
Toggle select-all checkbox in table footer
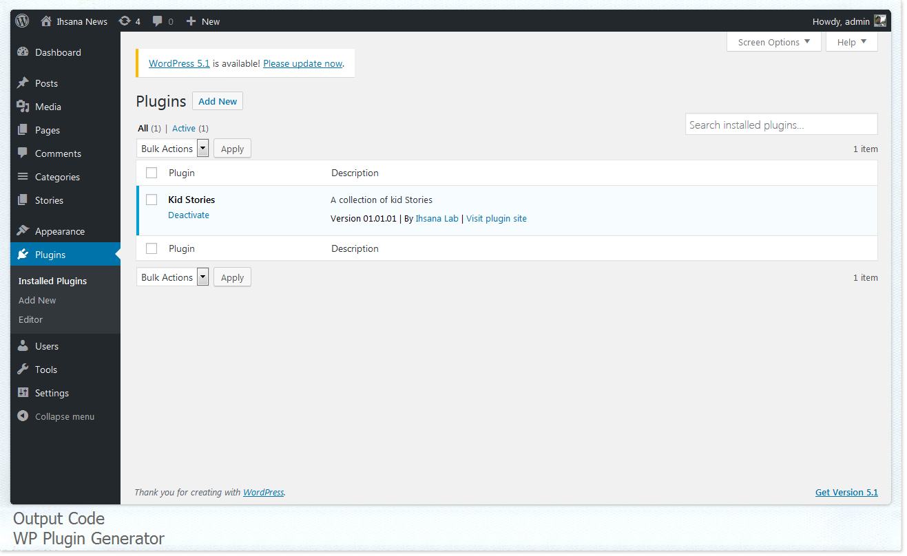tap(152, 248)
